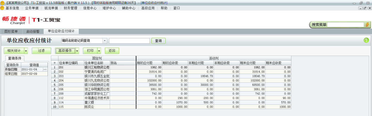Click the lightning search-menu icon
This screenshot has height=116, width=372.
[367, 25]
